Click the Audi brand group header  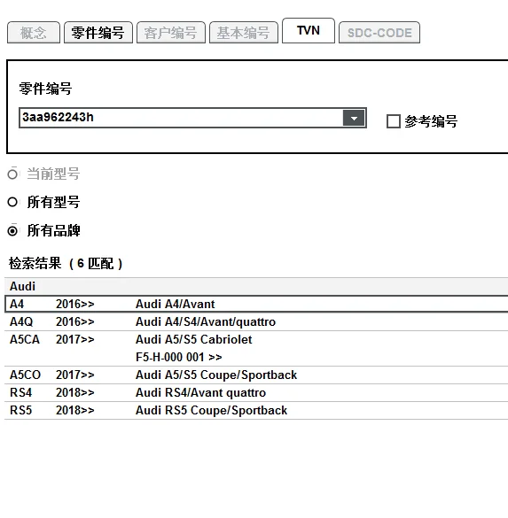[x=256, y=286]
